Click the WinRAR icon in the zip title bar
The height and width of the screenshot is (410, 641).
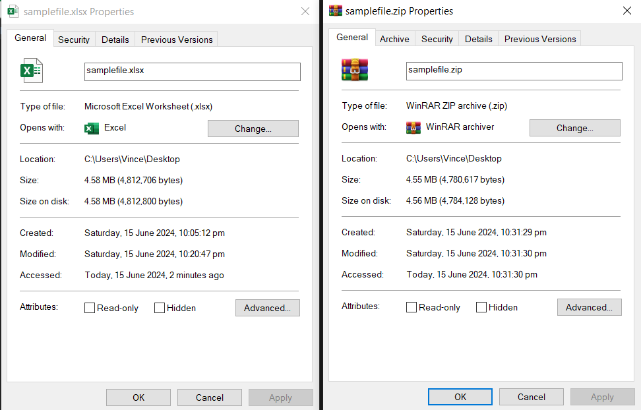click(x=336, y=11)
